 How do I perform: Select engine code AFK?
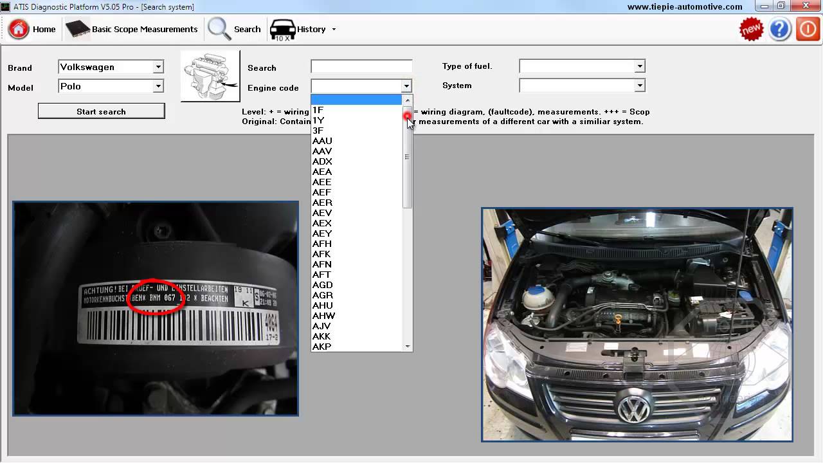point(357,254)
